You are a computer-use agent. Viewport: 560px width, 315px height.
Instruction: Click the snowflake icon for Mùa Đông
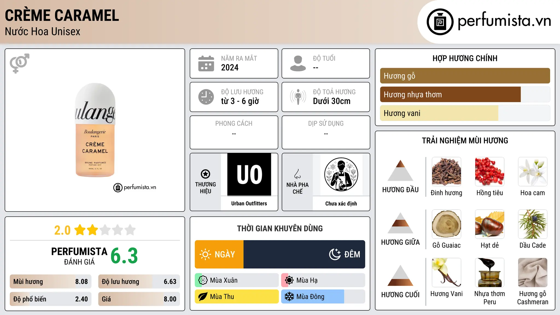(x=289, y=297)
